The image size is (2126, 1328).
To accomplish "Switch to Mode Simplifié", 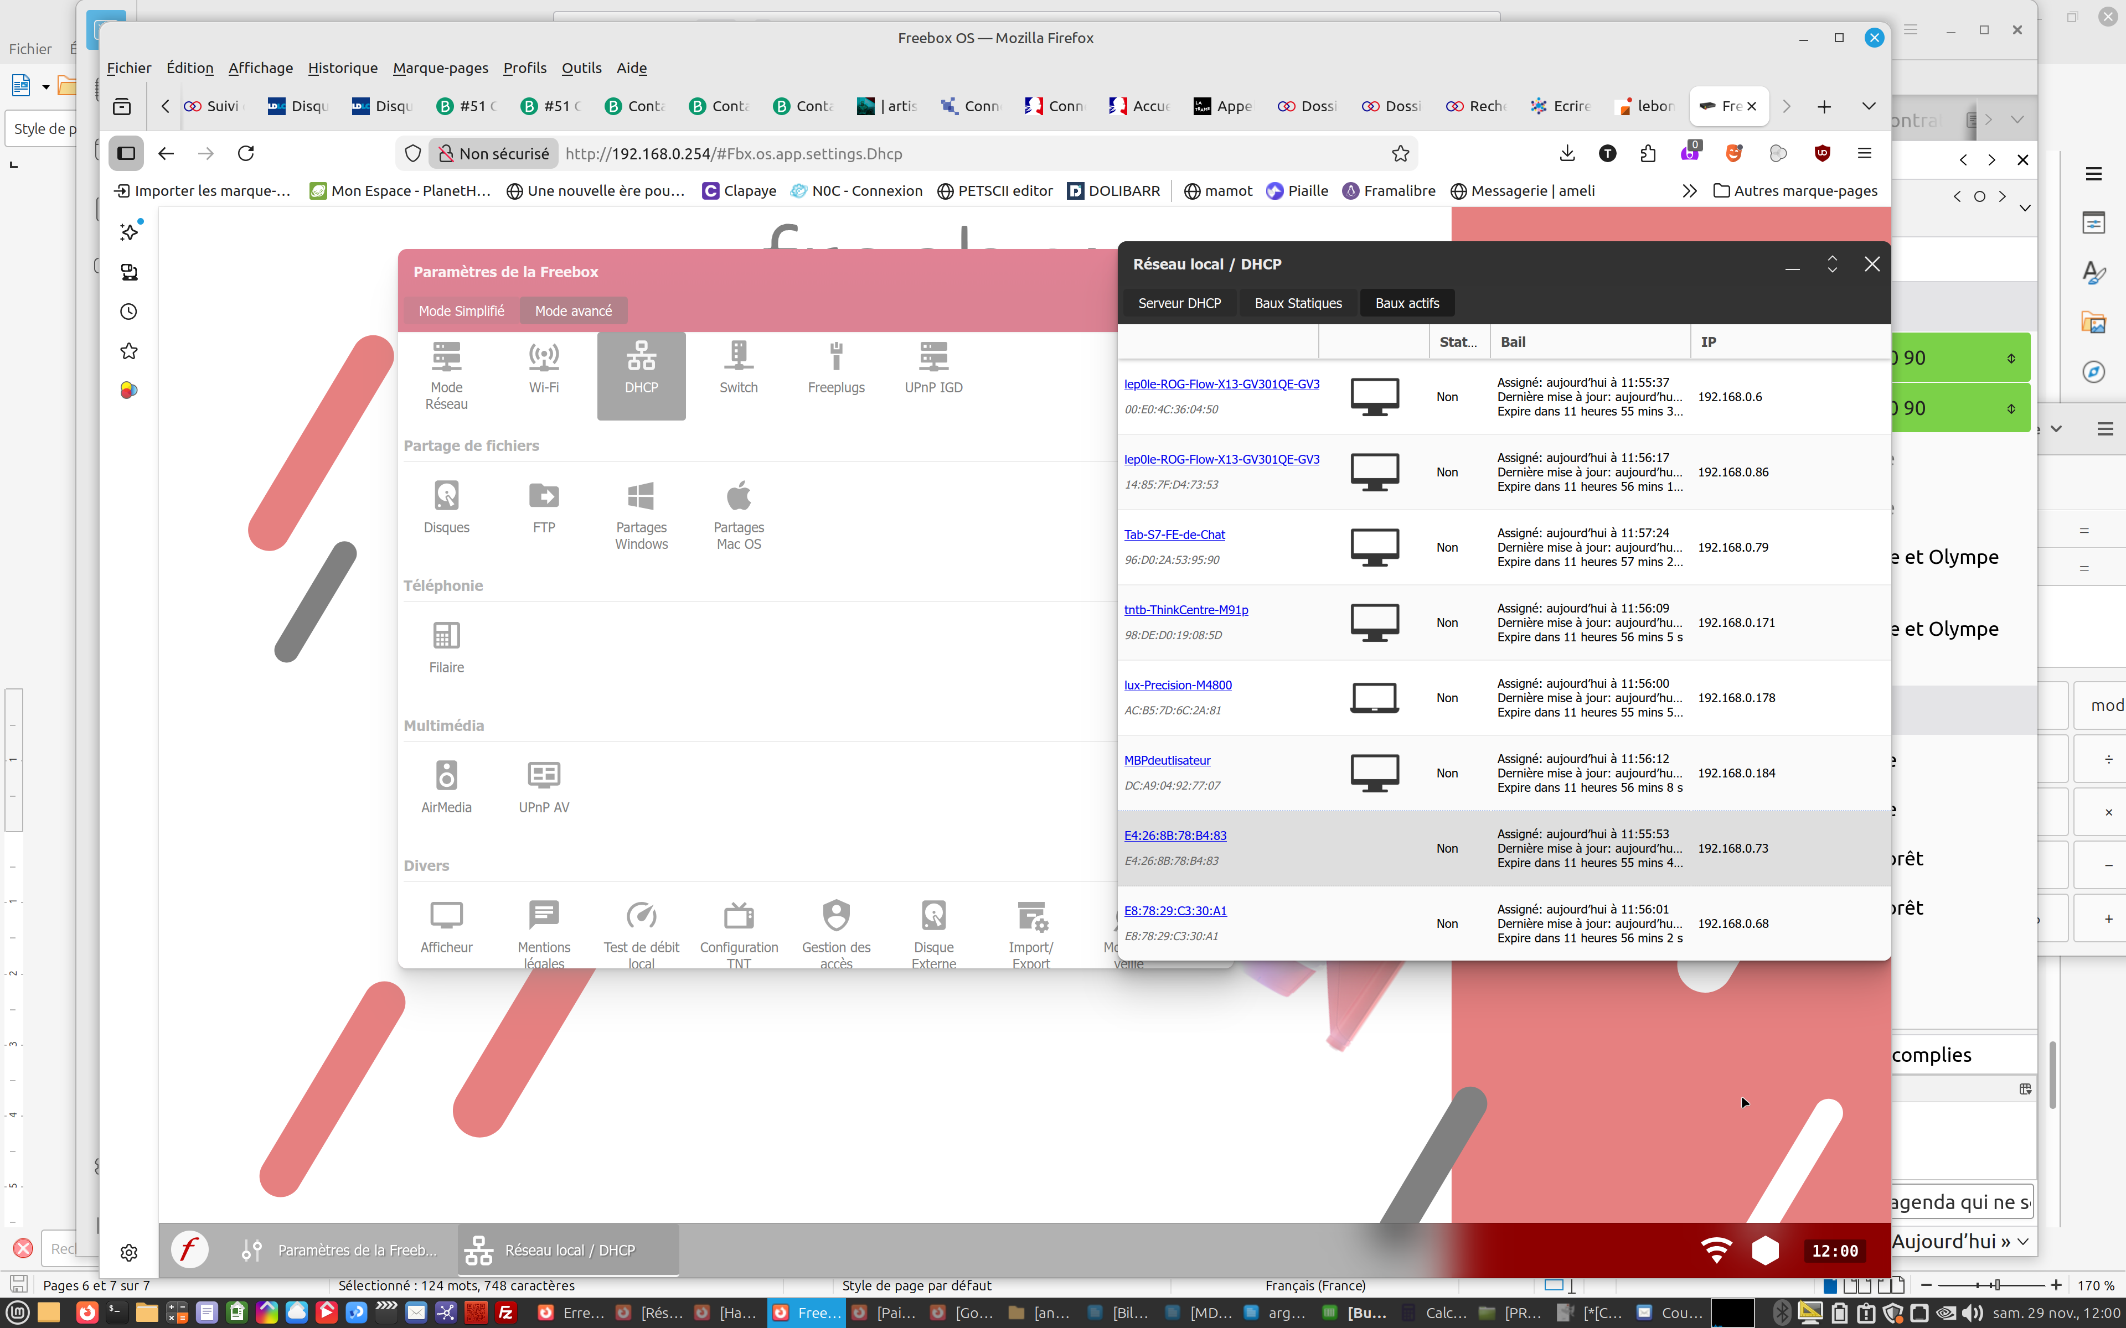I will 461,311.
